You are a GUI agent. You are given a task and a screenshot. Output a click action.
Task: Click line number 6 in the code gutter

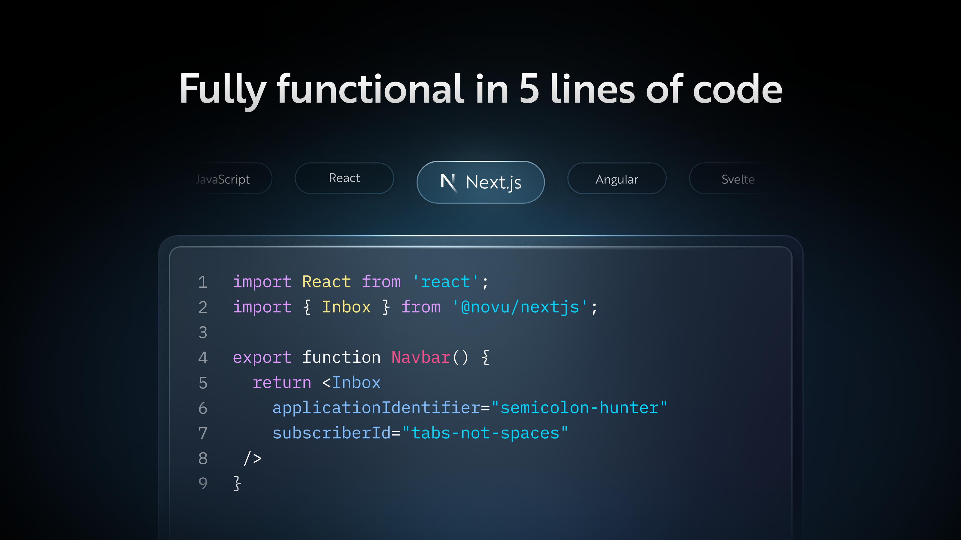click(x=203, y=408)
